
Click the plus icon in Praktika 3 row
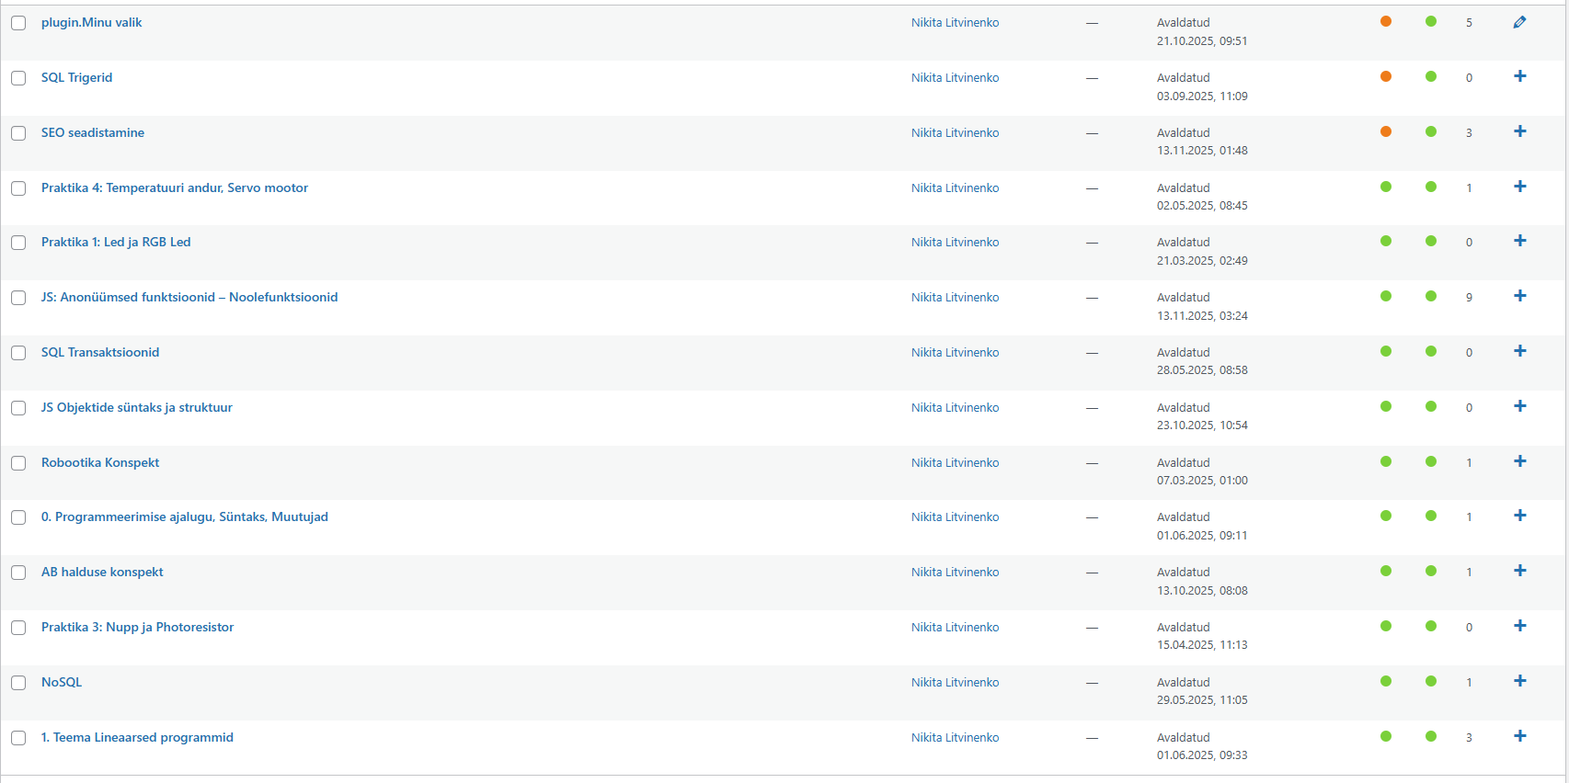coord(1519,626)
